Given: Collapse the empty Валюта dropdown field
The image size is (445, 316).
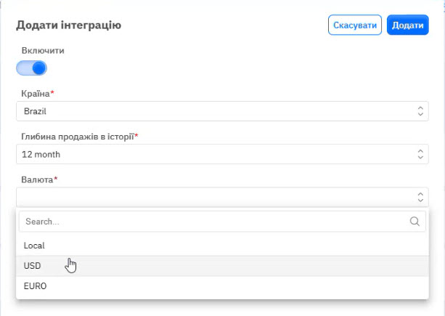Looking at the screenshot, I should pos(218,197).
